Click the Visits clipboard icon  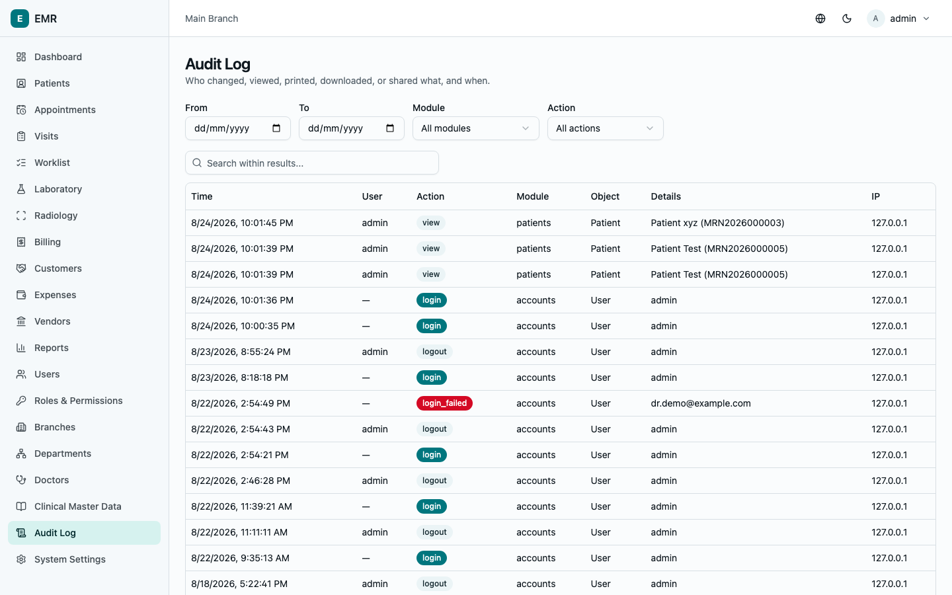[x=21, y=136]
